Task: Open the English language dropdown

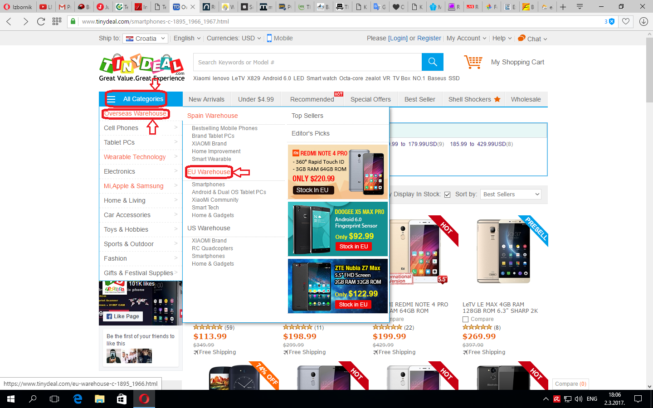Action: point(187,38)
